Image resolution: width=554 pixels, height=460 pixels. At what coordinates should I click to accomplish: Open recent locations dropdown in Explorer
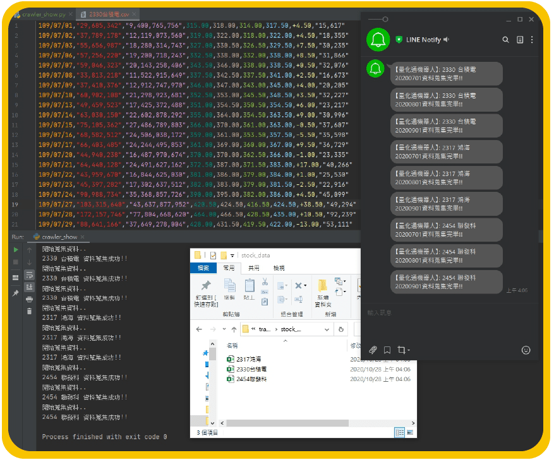click(x=224, y=329)
